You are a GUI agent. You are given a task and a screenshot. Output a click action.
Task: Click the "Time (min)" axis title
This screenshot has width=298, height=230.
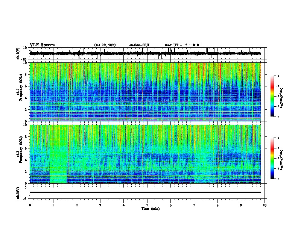pyautogui.click(x=151, y=209)
